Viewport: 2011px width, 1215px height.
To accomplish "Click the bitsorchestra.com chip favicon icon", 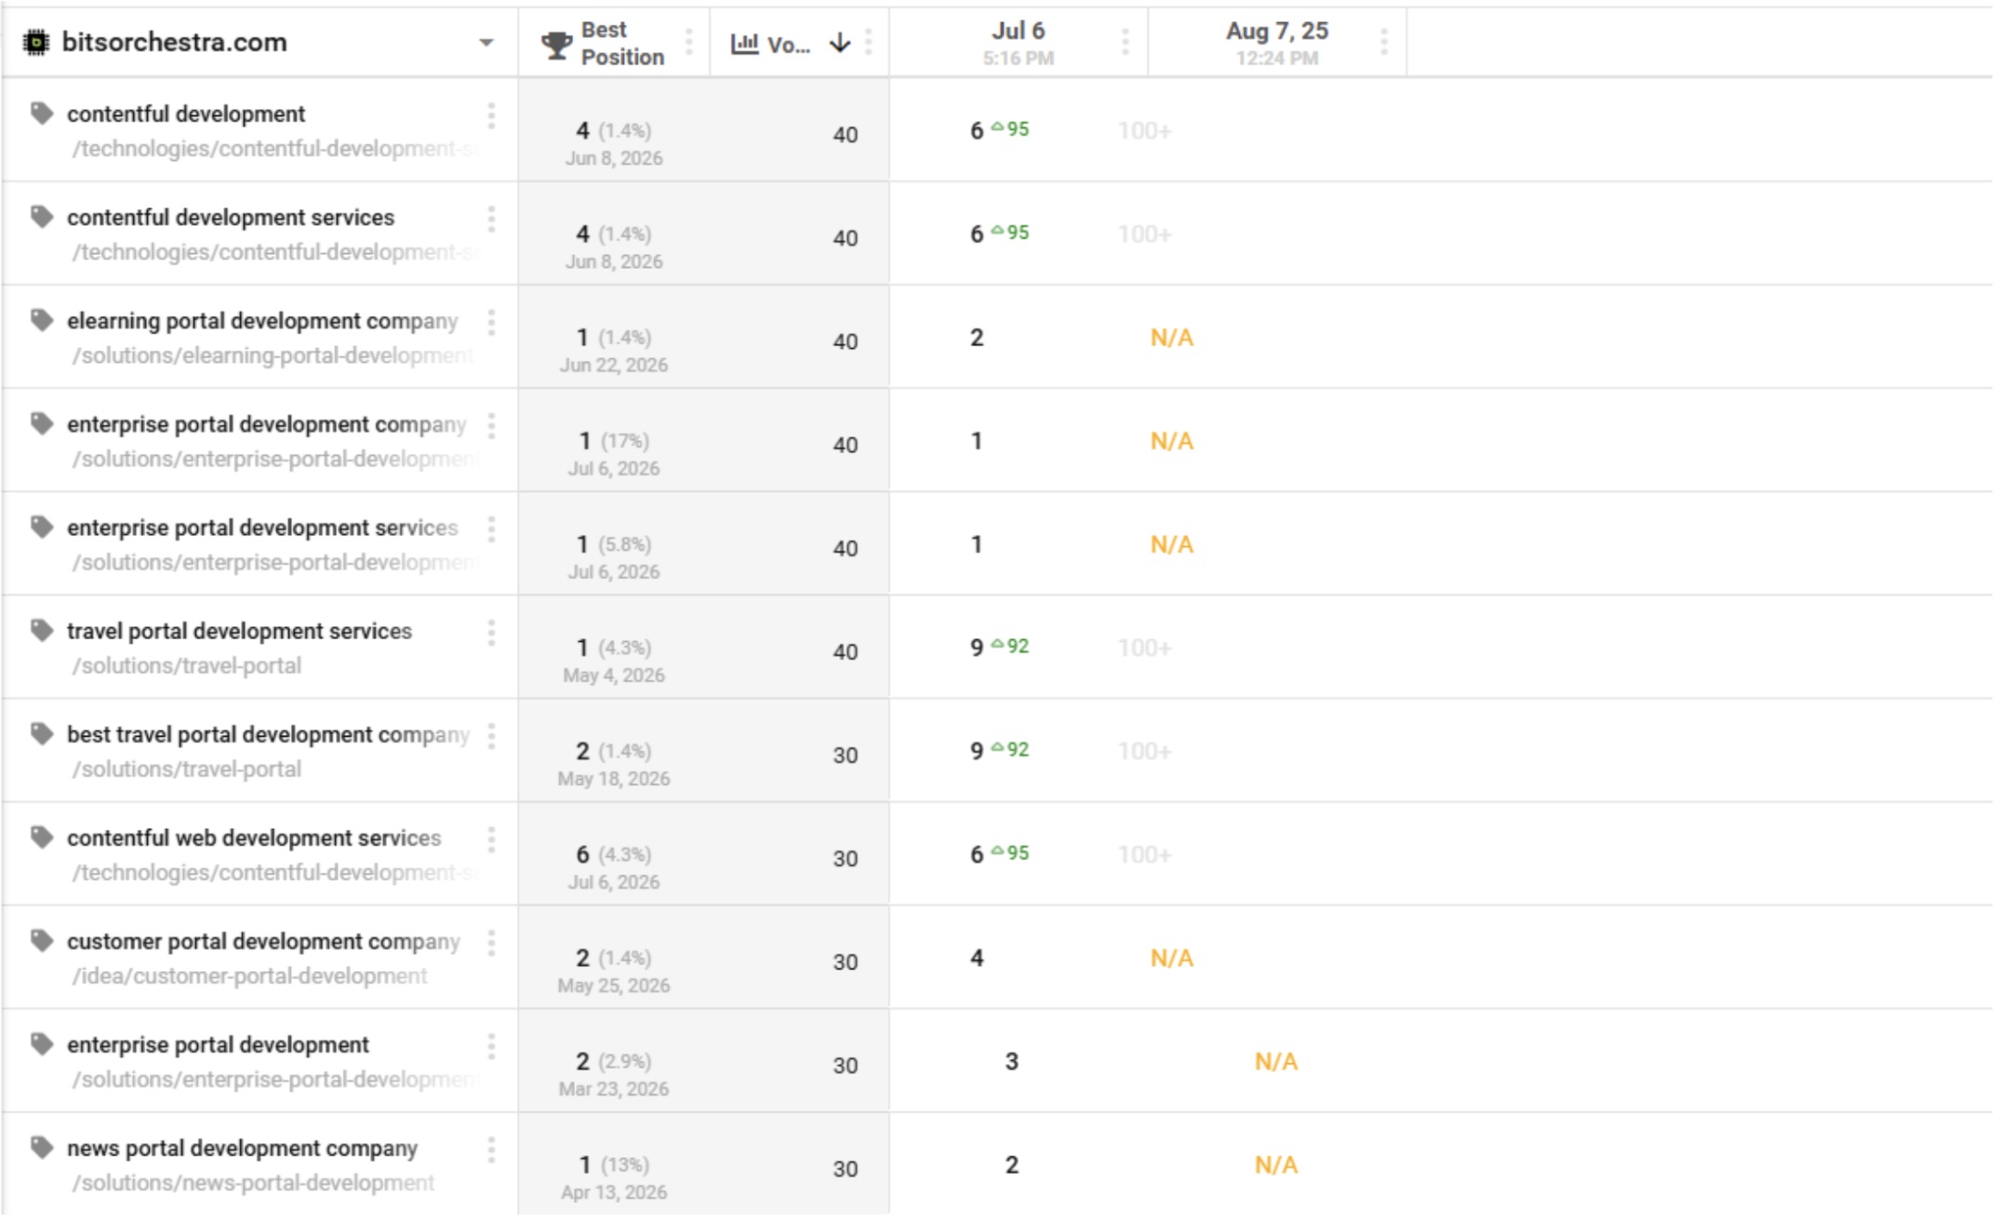I will [x=36, y=42].
